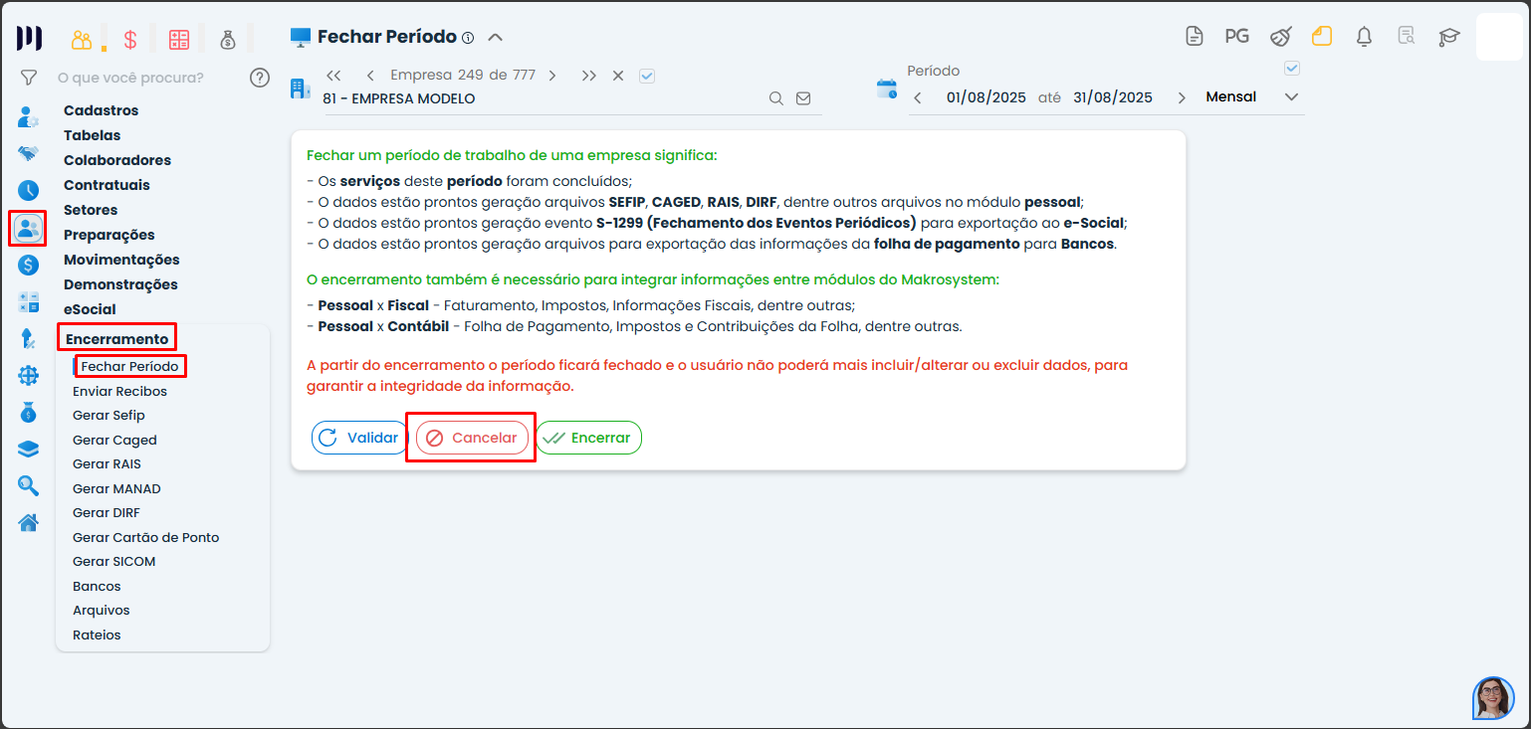Jump to the first company

(x=333, y=76)
